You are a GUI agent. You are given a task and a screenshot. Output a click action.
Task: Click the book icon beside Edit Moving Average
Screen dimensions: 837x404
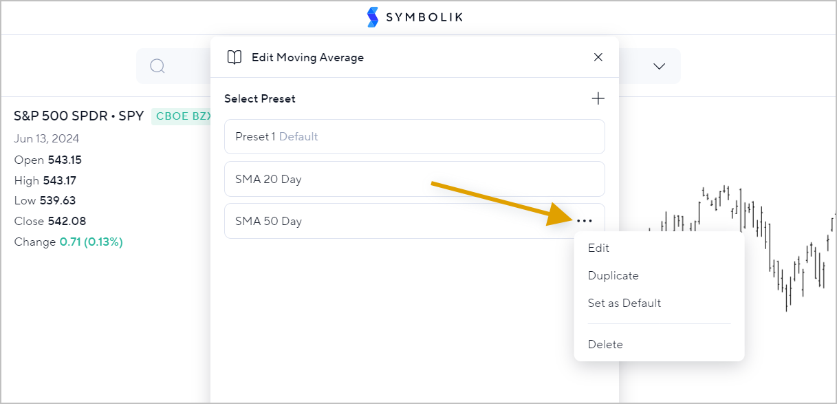click(235, 57)
